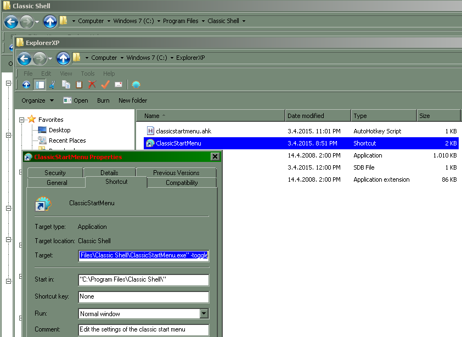Click the Burn button
This screenshot has width=462, height=337.
pyautogui.click(x=103, y=100)
